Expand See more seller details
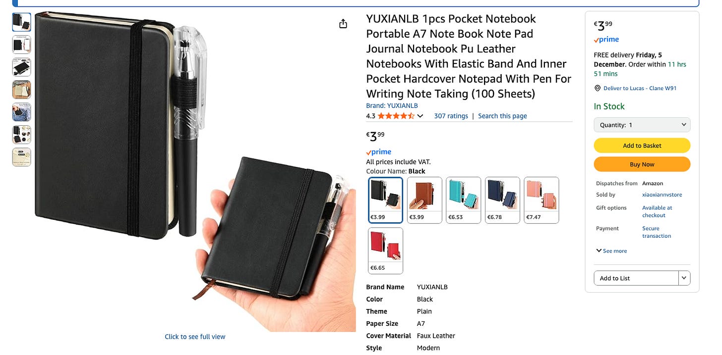 tap(612, 251)
